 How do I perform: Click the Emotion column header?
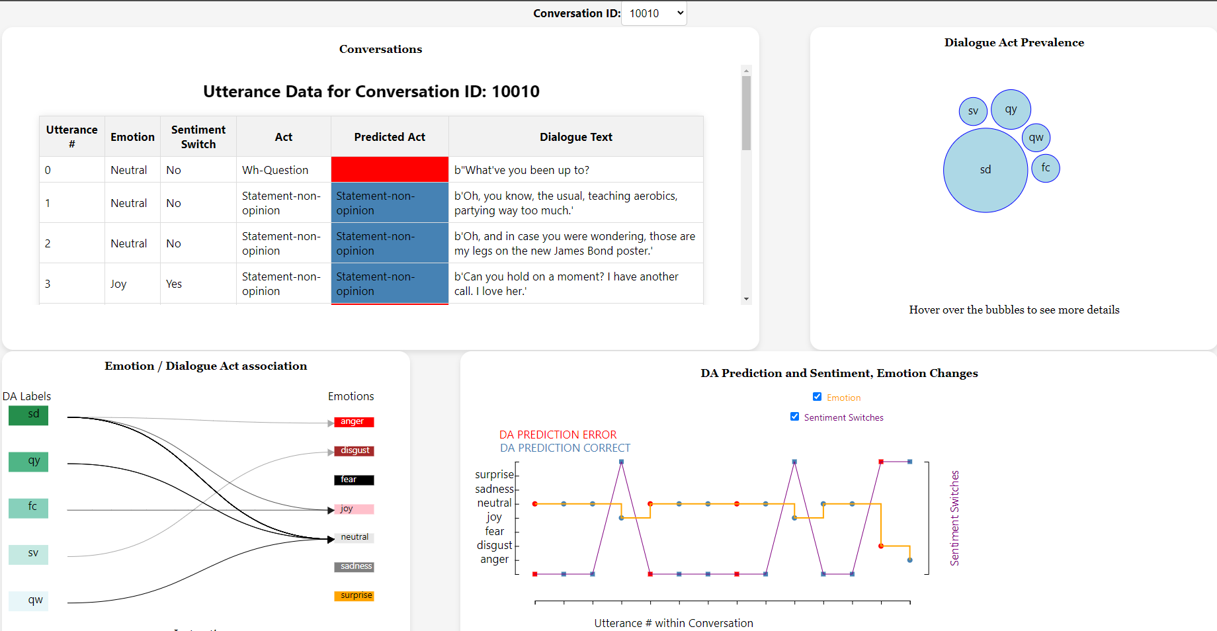tap(132, 136)
